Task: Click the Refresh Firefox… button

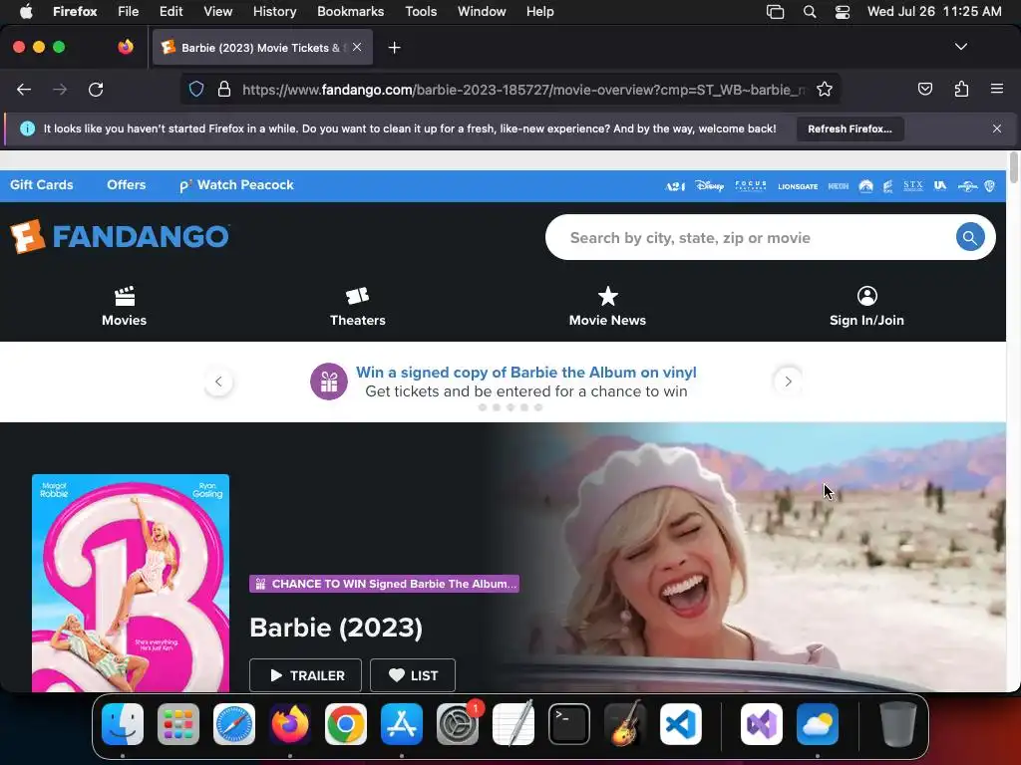Action: pyautogui.click(x=850, y=128)
